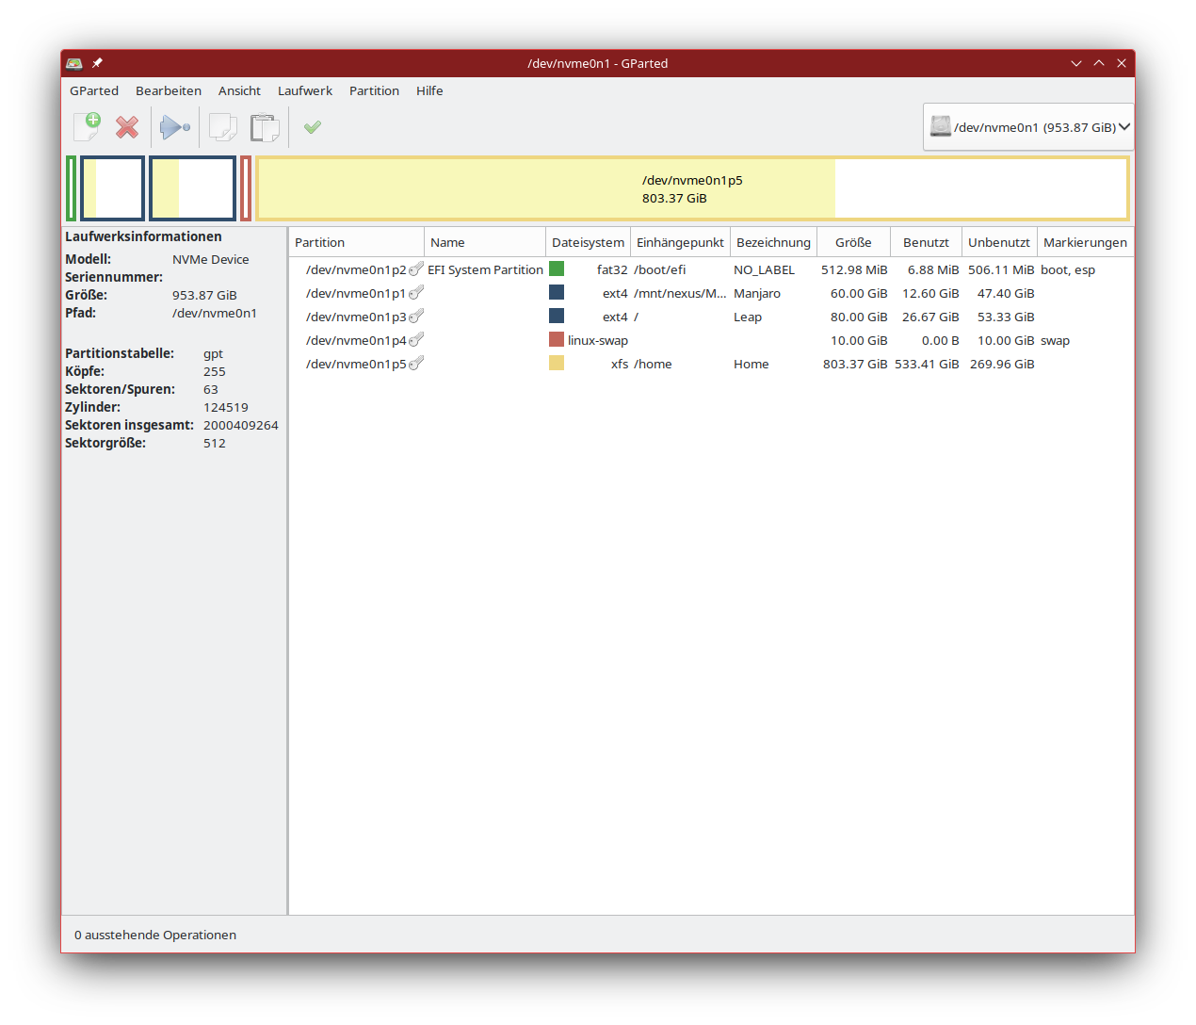This screenshot has height=1025, width=1196.
Task: Click the Unbenutzt column header
Action: [999, 242]
